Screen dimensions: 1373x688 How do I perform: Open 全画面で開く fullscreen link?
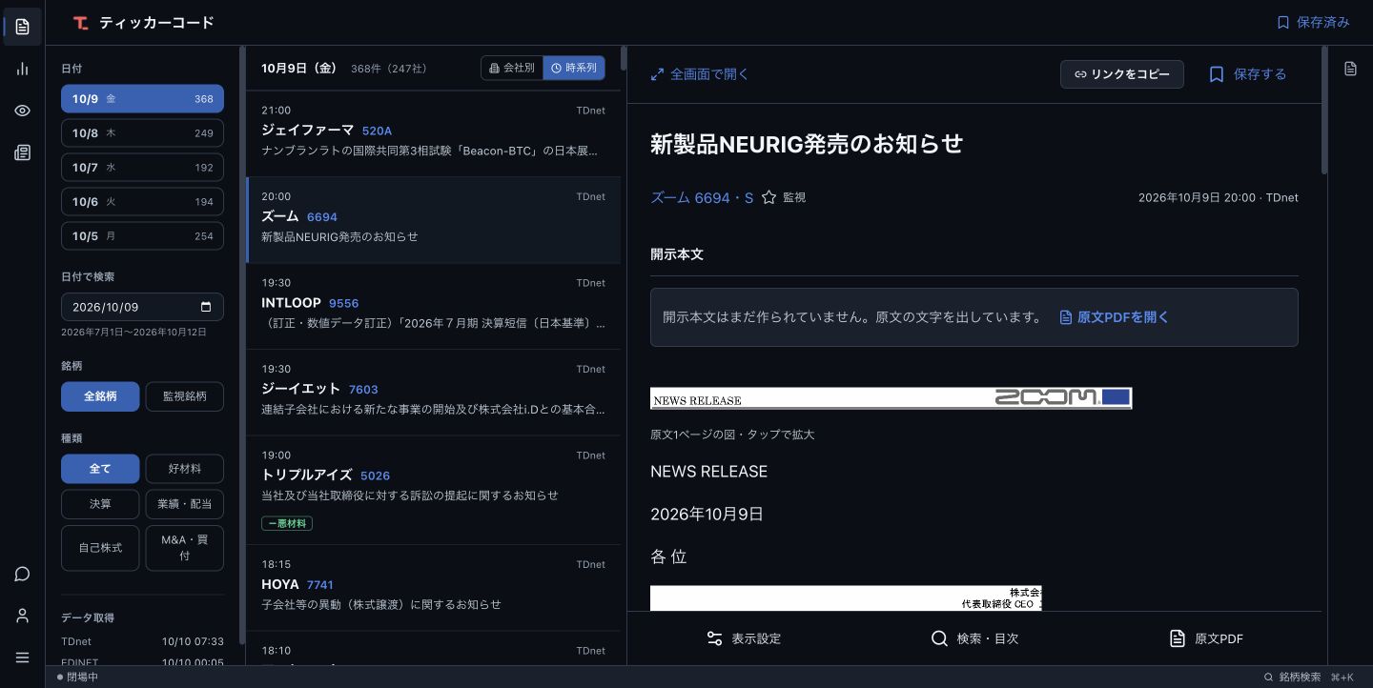tap(700, 73)
